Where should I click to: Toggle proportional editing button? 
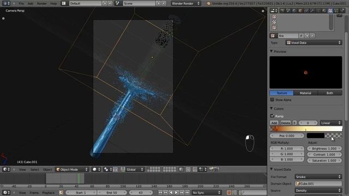188,169
